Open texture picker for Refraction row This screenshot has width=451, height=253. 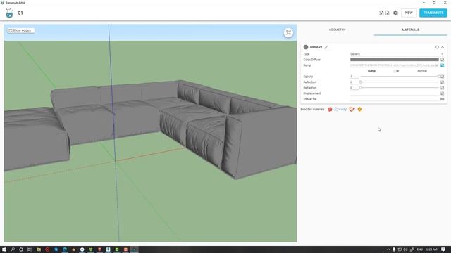point(442,88)
